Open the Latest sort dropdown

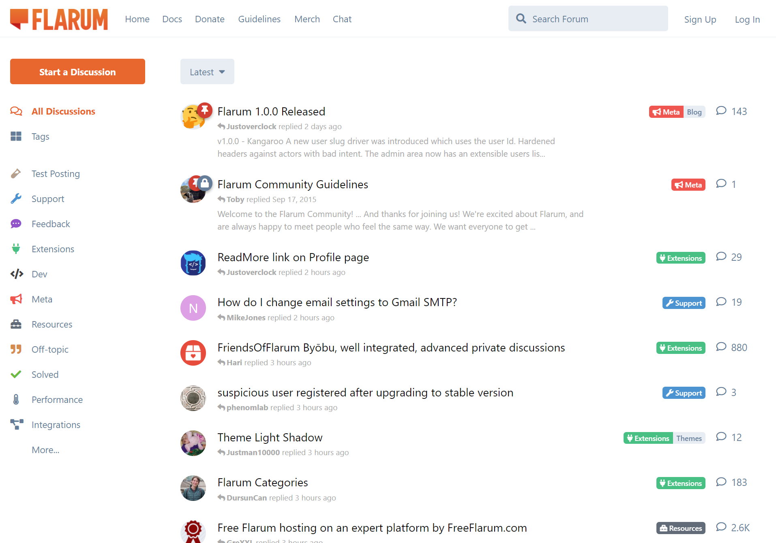pos(207,71)
